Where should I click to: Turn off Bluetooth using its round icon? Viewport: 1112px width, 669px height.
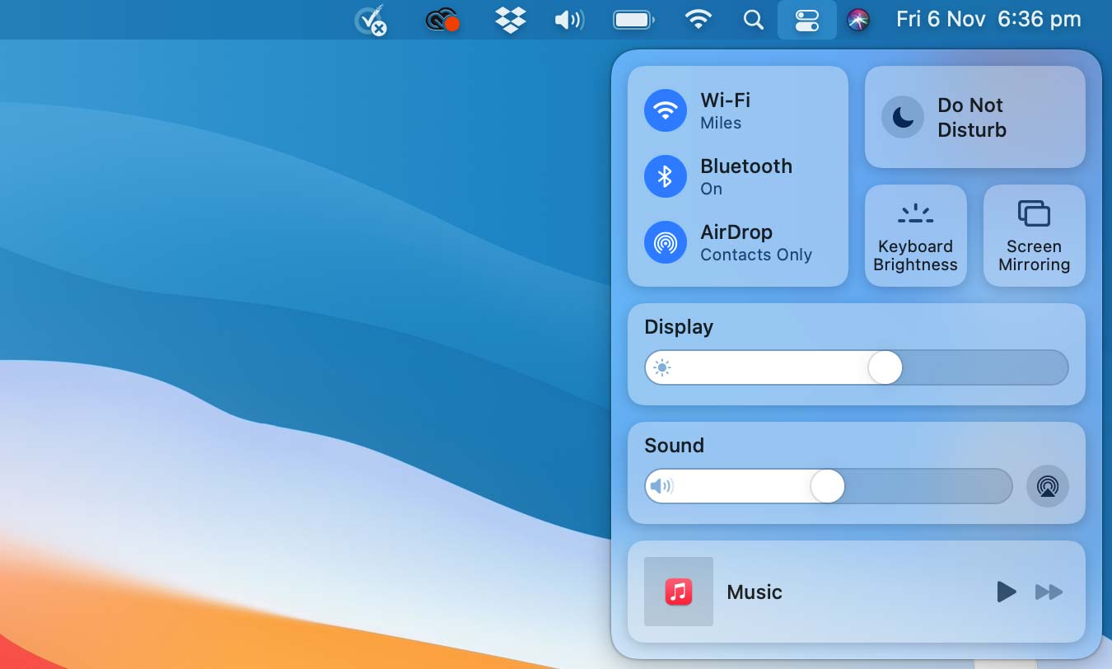tap(666, 176)
